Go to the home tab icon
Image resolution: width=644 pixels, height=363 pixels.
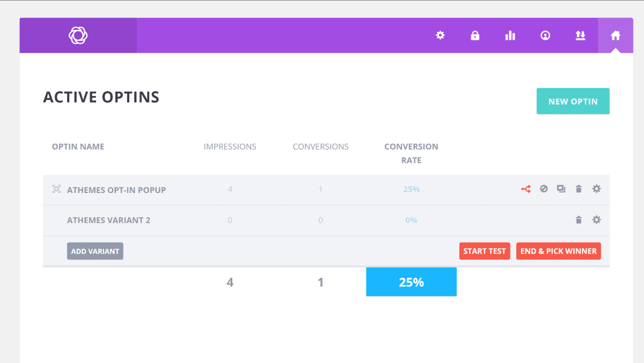[x=616, y=35]
